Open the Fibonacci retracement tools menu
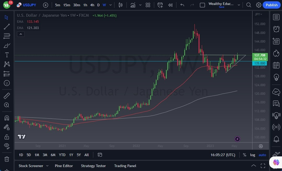The image size is (282, 171). (7, 36)
